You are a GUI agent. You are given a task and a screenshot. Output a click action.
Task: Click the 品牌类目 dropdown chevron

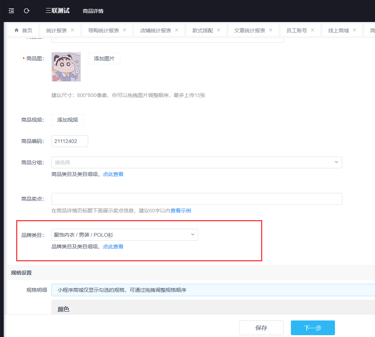click(x=193, y=234)
